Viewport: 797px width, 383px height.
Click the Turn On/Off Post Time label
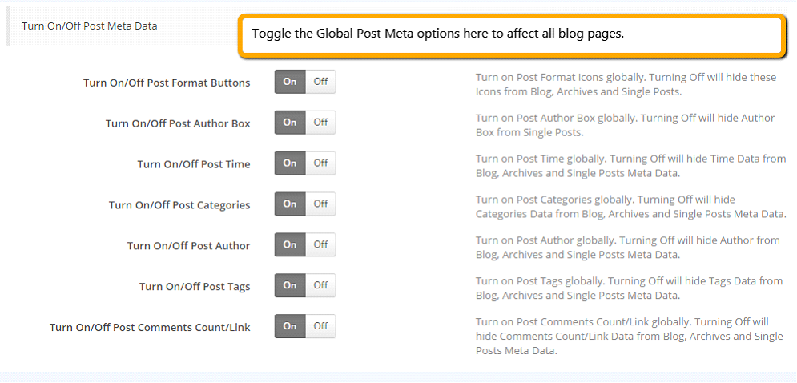(x=194, y=164)
